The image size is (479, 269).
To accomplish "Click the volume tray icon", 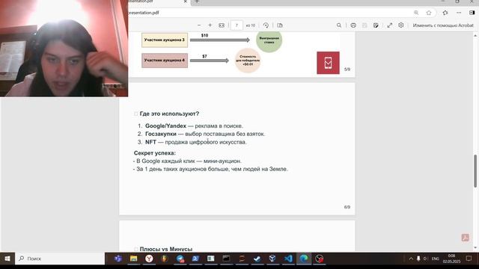I will point(426,259).
